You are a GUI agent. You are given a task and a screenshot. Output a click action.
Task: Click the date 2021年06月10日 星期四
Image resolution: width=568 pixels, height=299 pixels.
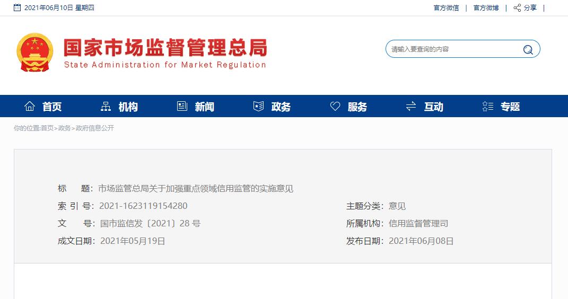(59, 7)
